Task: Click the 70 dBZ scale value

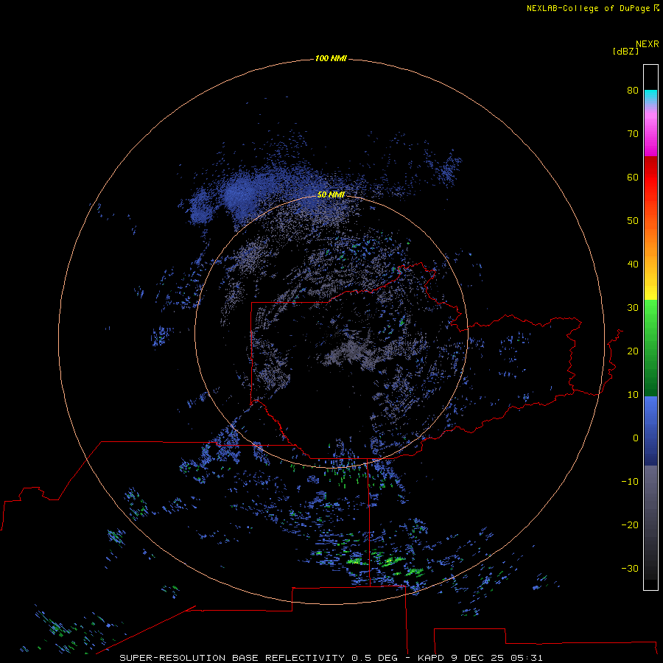Action: click(x=633, y=133)
